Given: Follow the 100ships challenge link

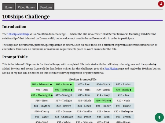Looking at the screenshot, I should click(x=18, y=34).
